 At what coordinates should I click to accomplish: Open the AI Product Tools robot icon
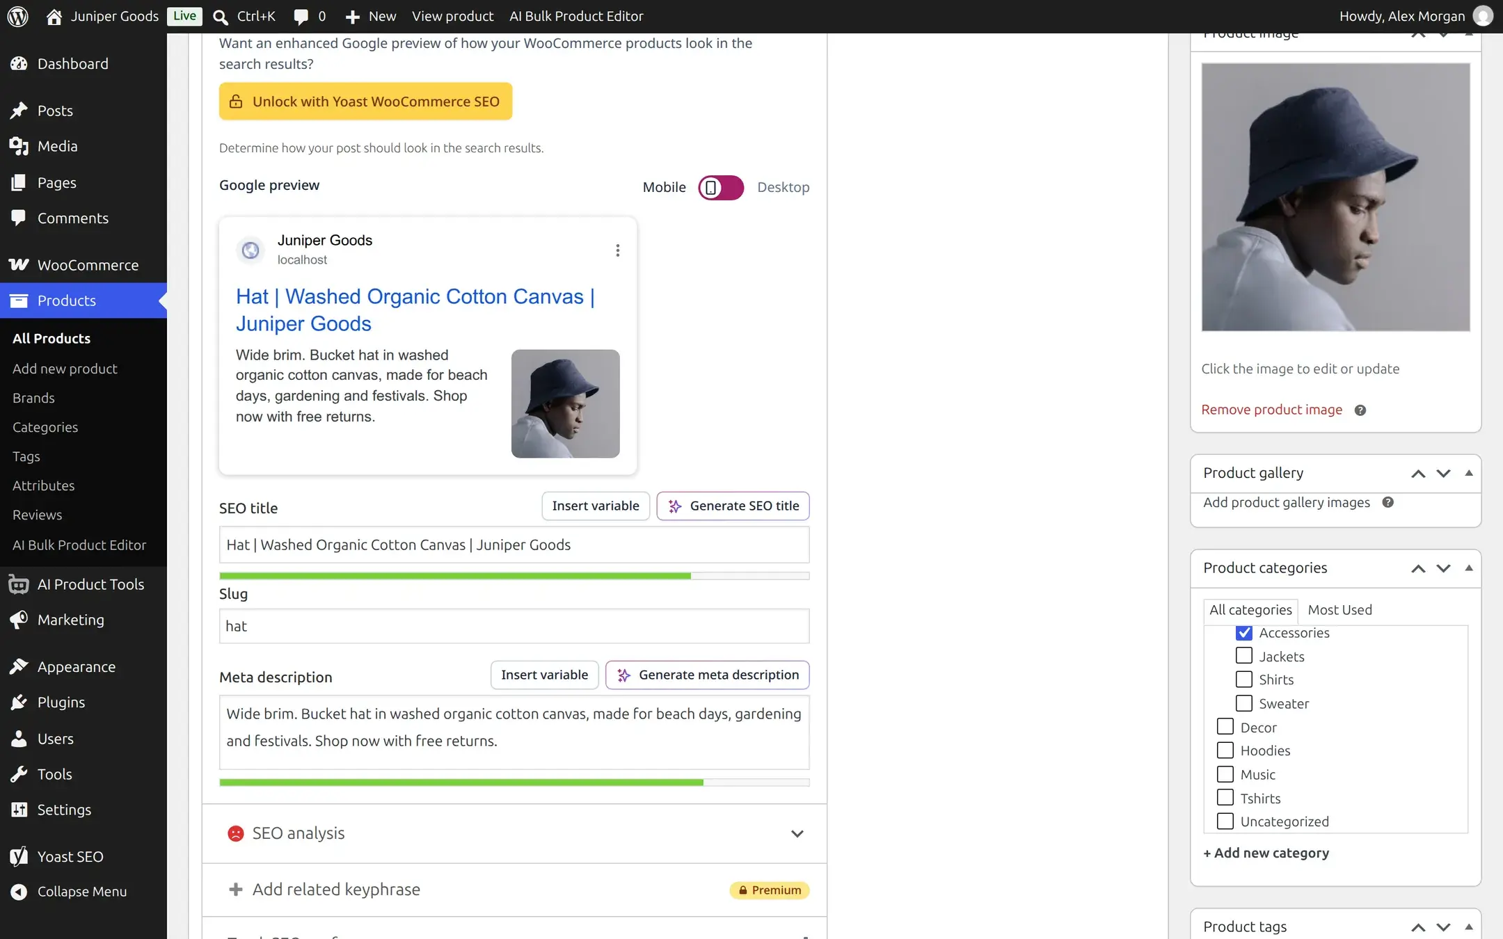coord(19,585)
